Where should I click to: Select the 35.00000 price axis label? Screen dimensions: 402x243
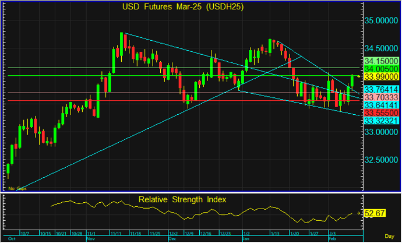point(381,20)
